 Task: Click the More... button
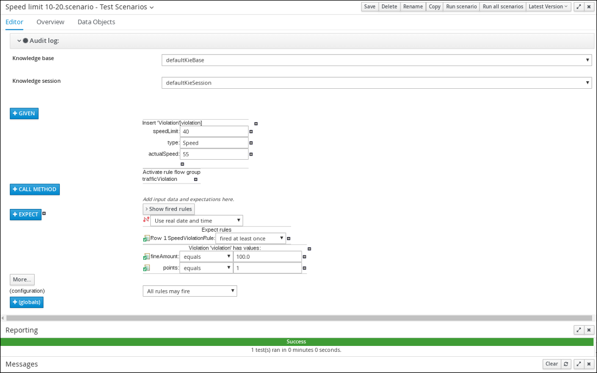(22, 279)
